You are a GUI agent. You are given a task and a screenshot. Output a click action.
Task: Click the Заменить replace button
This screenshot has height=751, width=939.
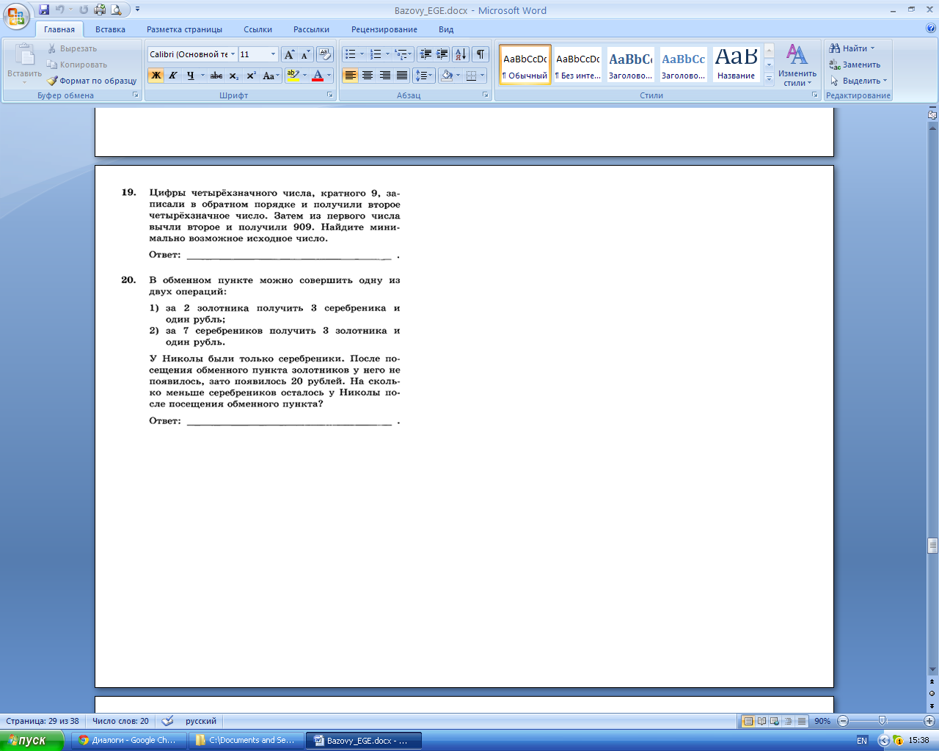point(855,65)
